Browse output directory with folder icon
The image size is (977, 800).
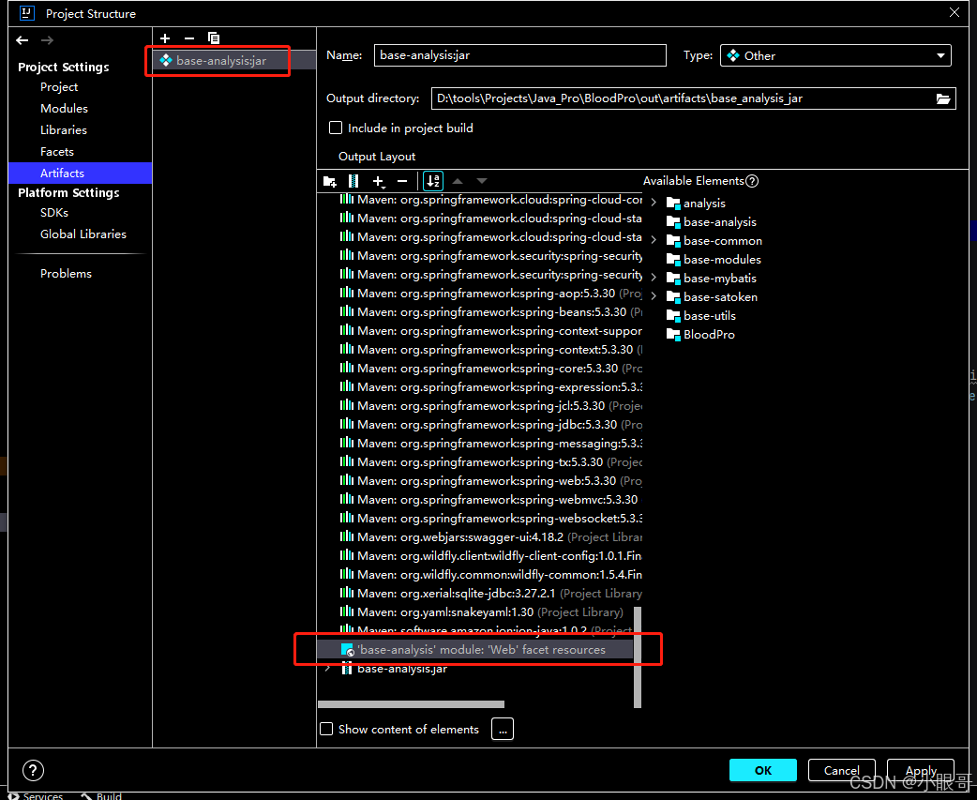[x=943, y=99]
